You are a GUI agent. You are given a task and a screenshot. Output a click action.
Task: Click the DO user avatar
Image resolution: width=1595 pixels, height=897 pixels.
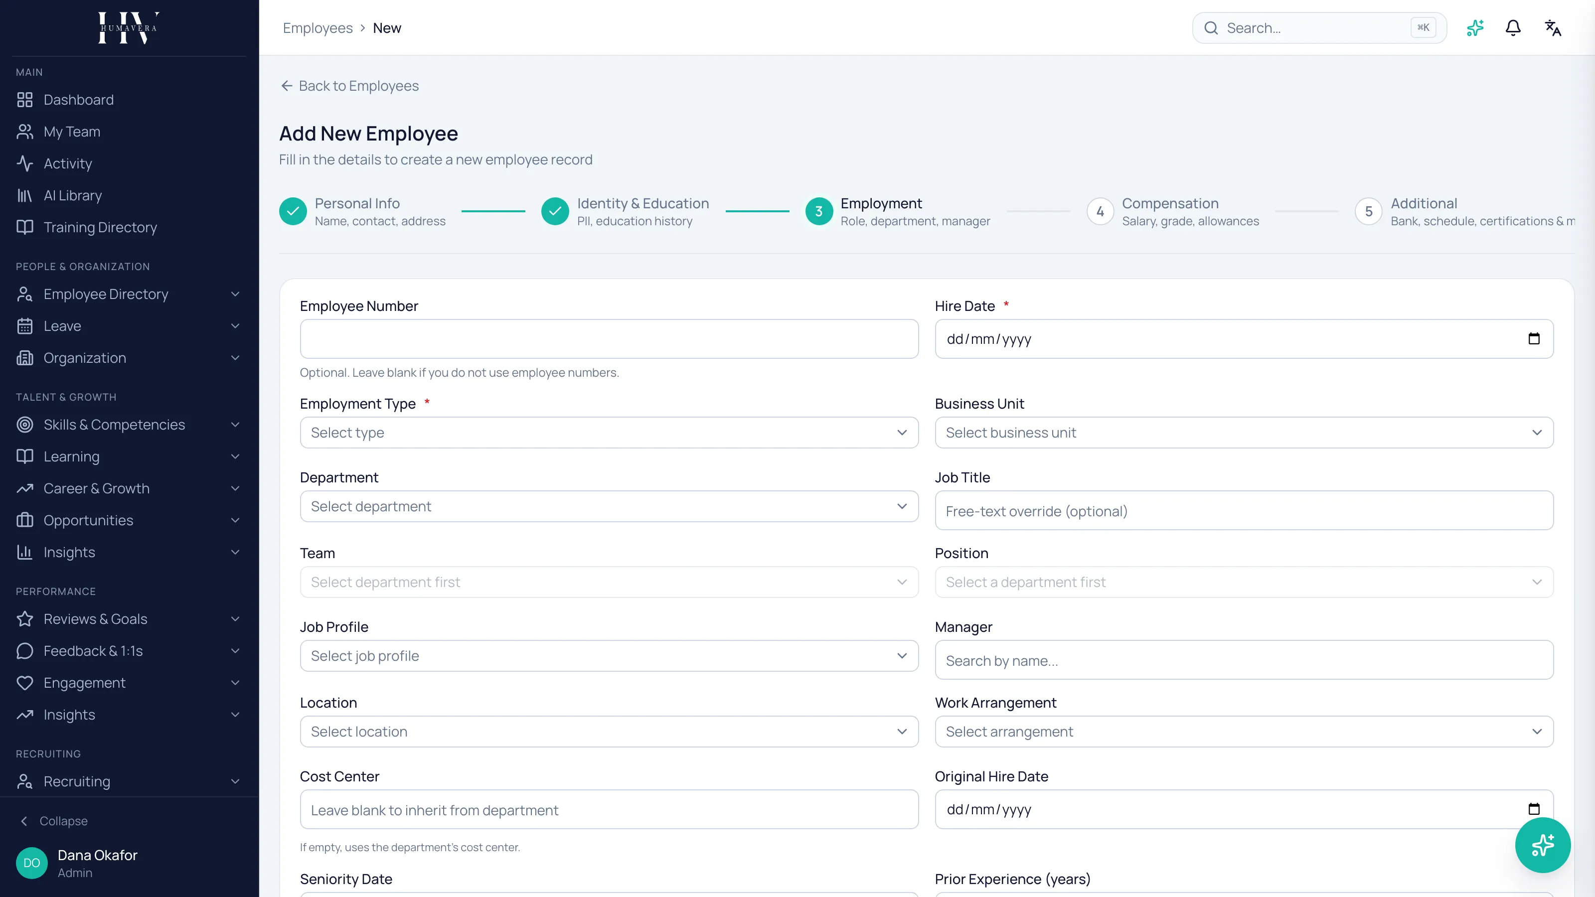click(31, 863)
